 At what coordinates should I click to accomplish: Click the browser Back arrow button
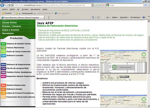(2, 5)
